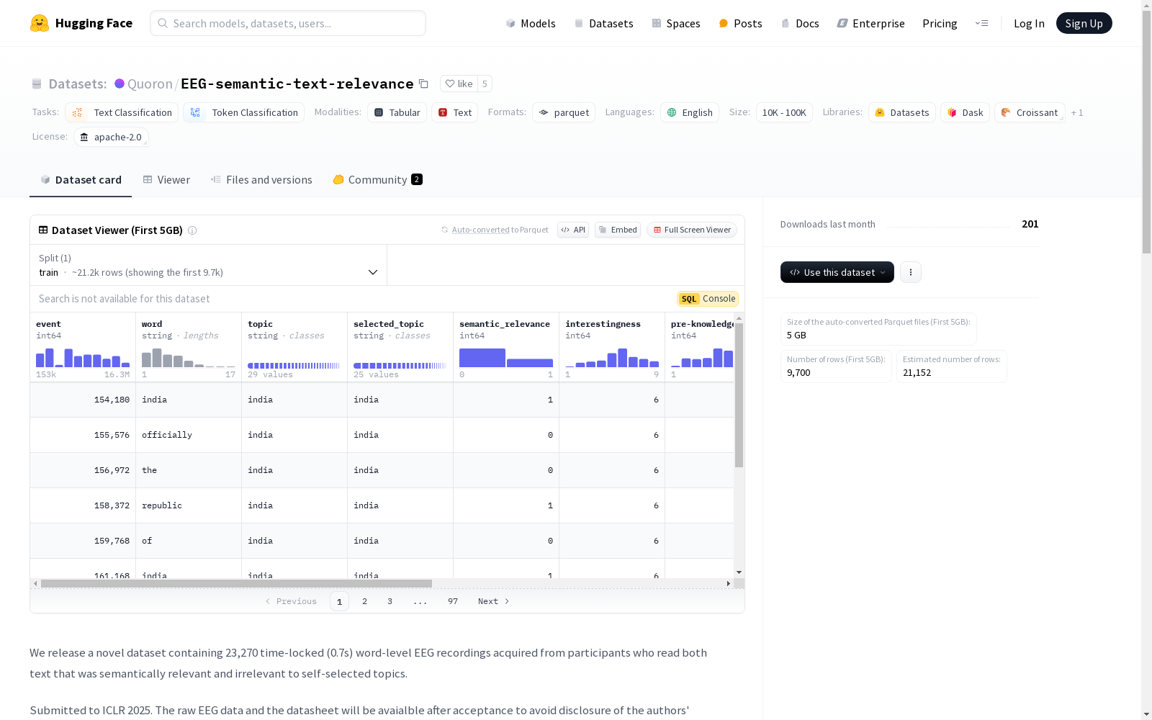Open the Community tab

point(377,180)
